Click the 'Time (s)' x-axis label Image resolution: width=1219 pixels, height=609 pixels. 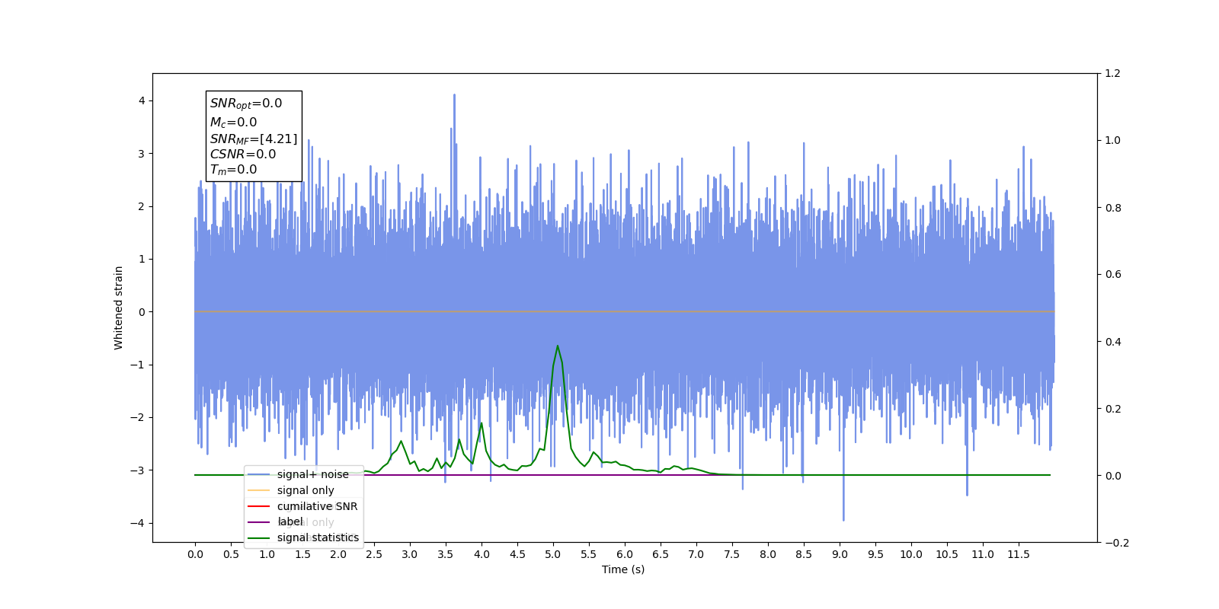[x=623, y=569]
